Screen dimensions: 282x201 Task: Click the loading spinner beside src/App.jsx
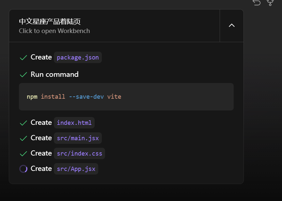23,169
